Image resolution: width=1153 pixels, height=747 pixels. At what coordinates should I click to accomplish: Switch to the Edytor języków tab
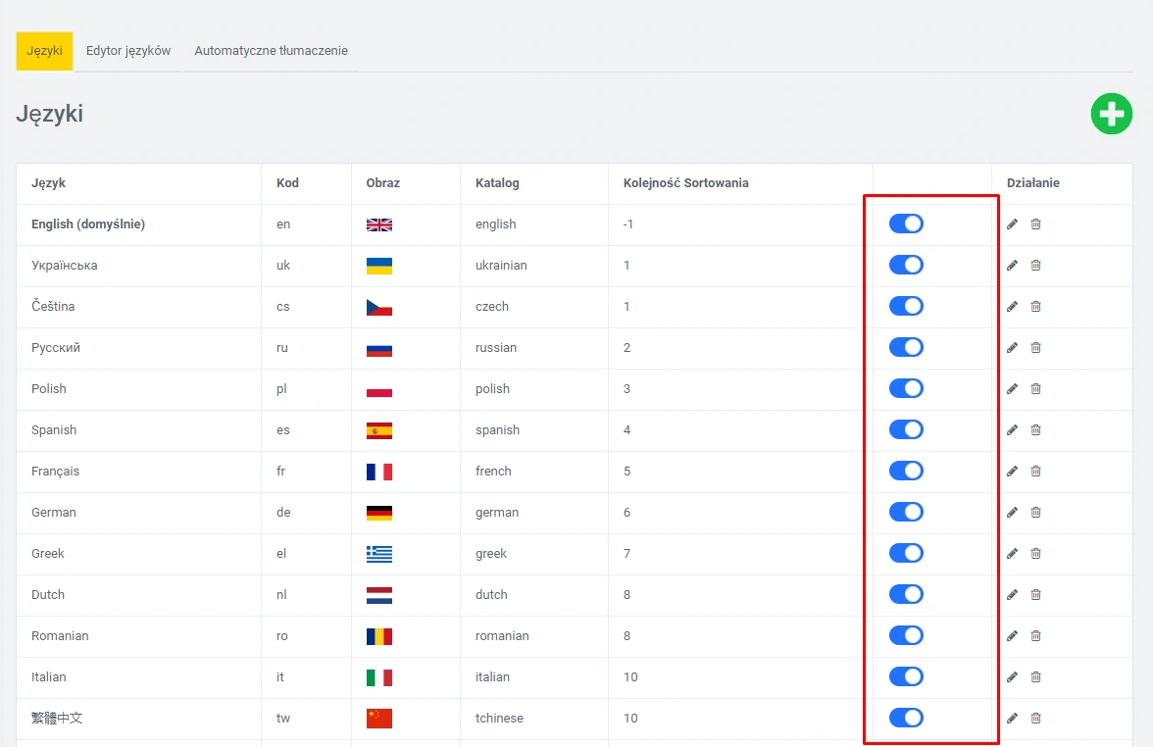(128, 51)
